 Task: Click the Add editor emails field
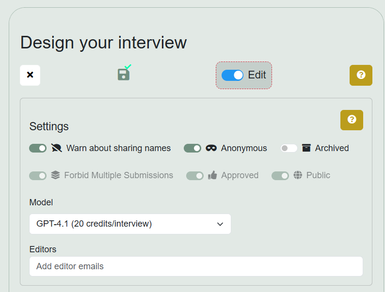[x=196, y=266]
